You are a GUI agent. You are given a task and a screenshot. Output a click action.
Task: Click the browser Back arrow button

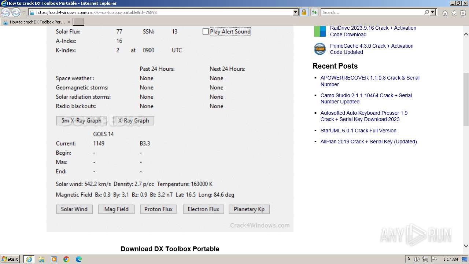(x=6, y=12)
